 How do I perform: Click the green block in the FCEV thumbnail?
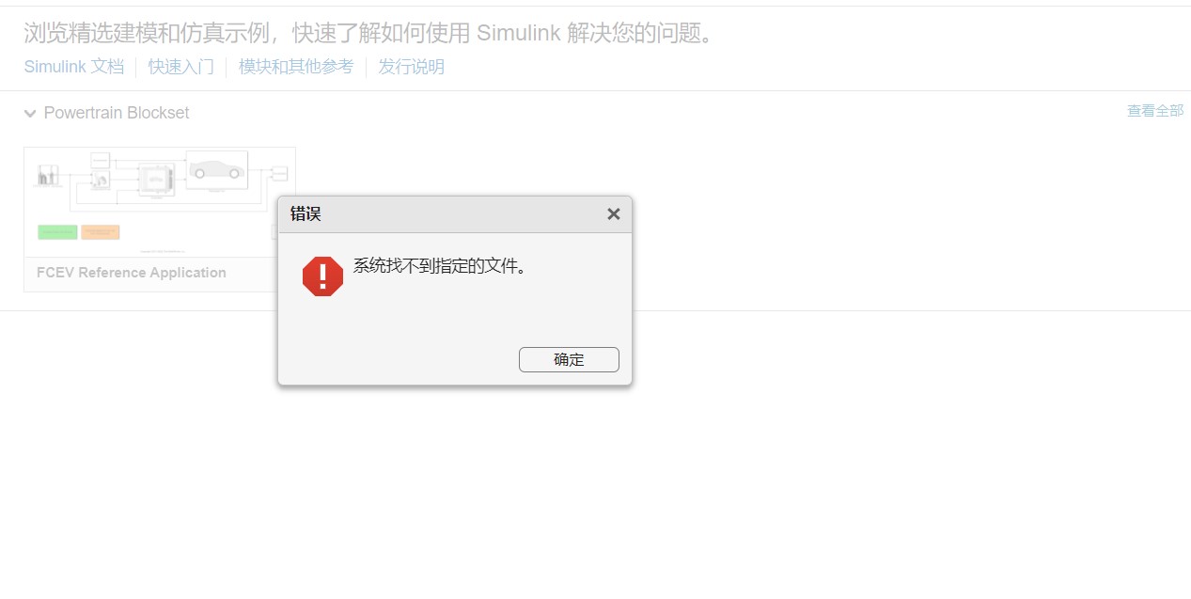57,232
